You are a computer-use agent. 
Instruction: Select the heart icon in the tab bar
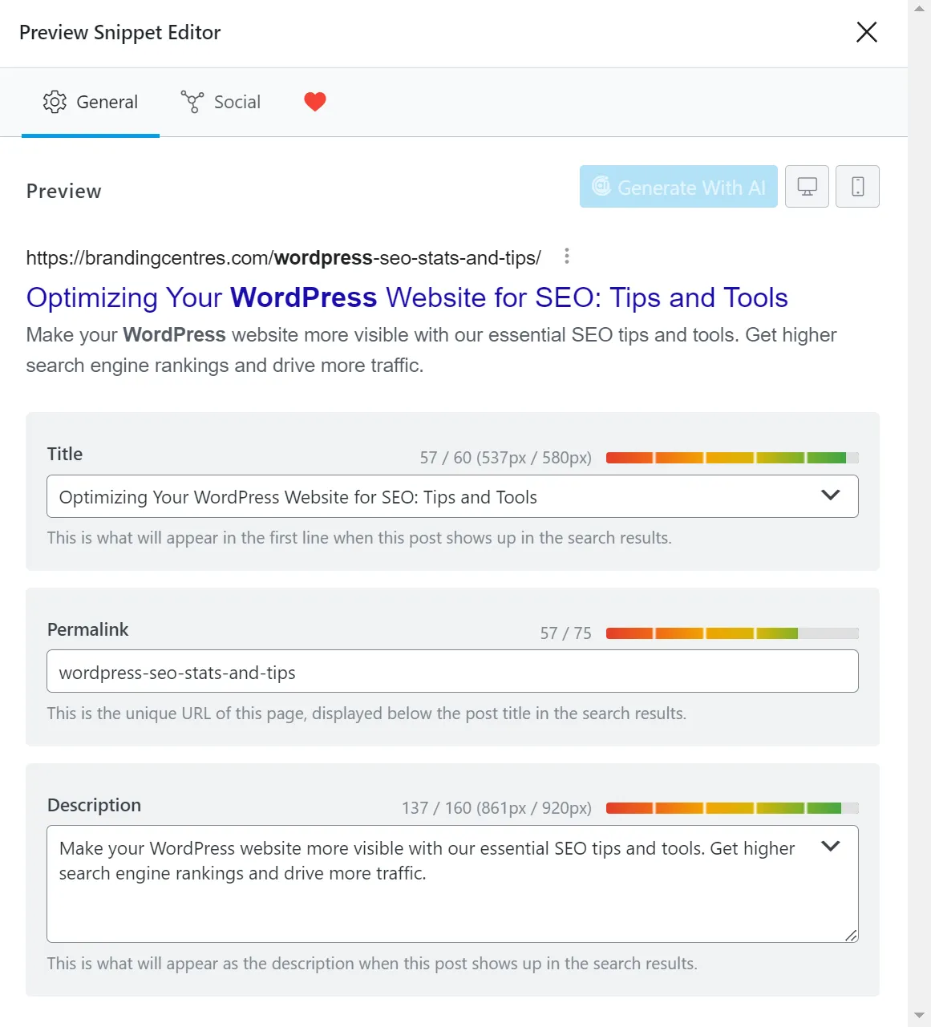tap(314, 101)
